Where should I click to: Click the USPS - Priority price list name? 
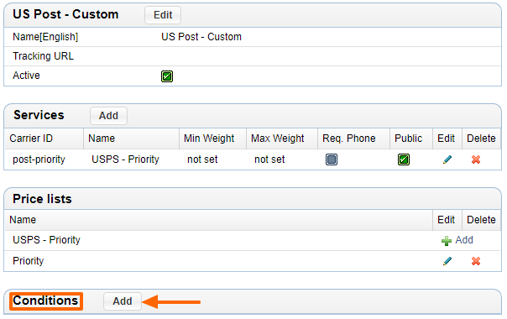[46, 240]
